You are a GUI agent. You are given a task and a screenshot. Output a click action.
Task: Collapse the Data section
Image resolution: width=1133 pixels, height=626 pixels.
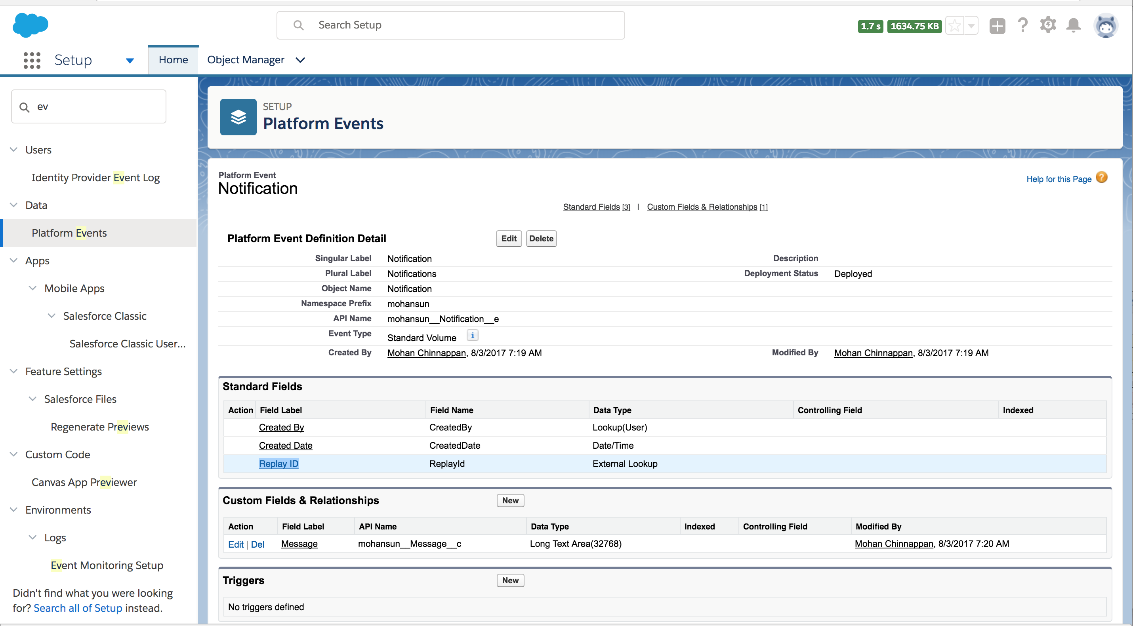point(13,205)
